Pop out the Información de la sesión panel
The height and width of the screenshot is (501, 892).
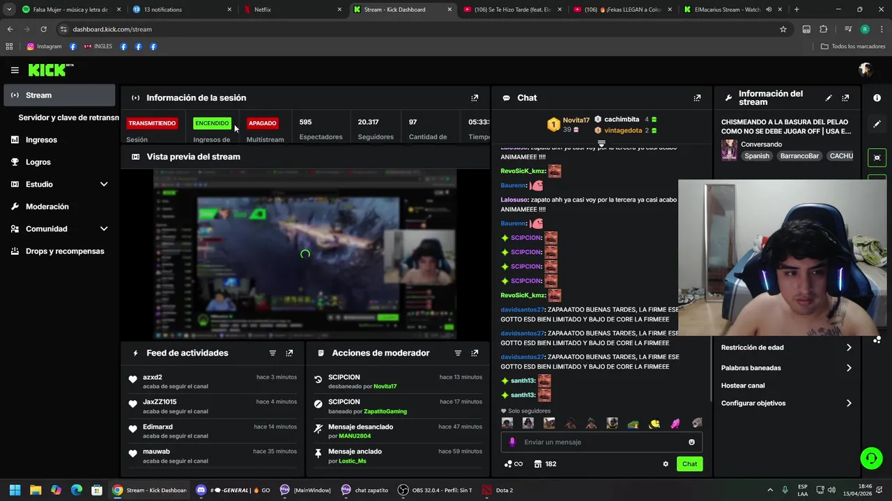click(x=475, y=98)
